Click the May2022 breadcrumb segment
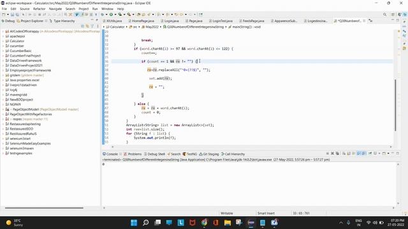 tap(150, 27)
